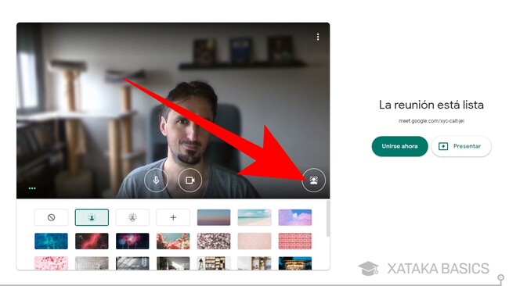Screen dimensions: 509x286
Task: Select the no background effect option
Action: pyautogui.click(x=51, y=217)
